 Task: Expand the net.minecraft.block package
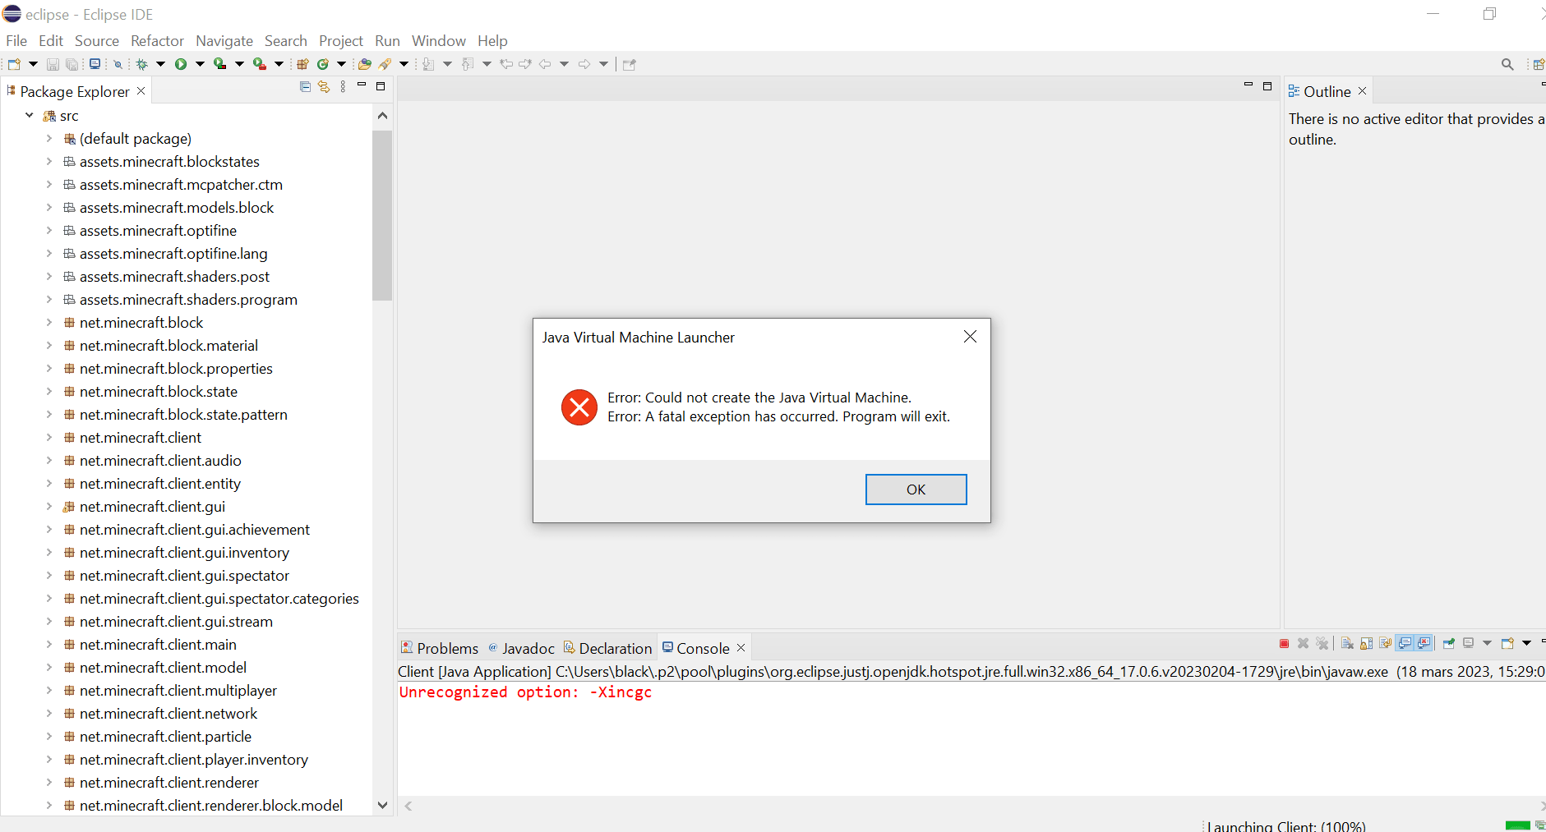point(49,323)
